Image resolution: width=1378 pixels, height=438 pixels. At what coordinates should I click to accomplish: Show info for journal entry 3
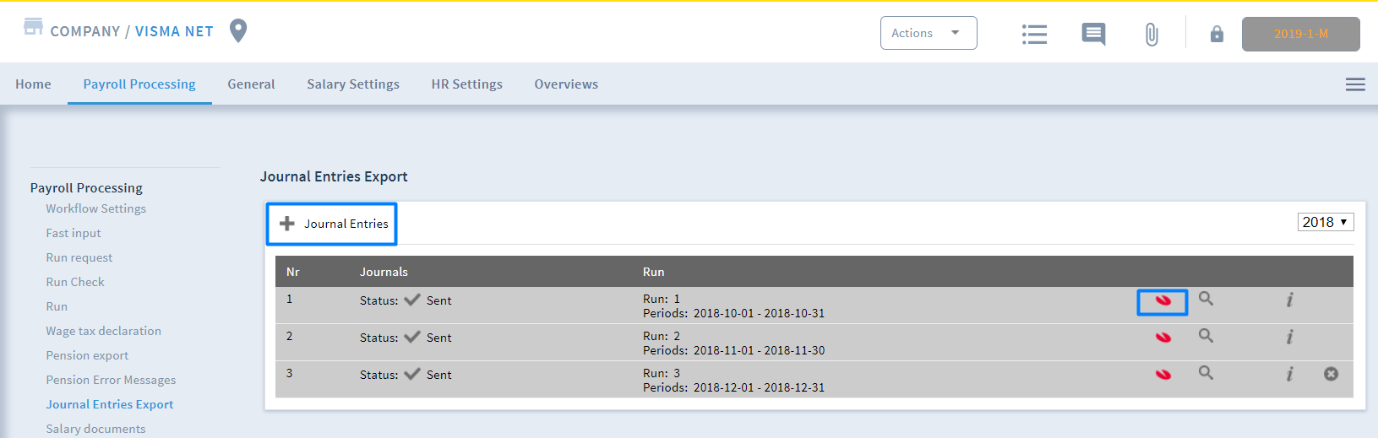tap(1289, 374)
